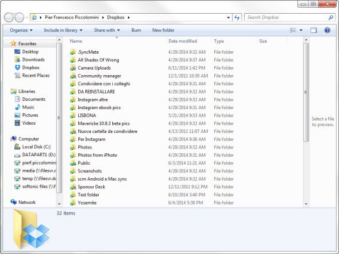Viewport: 339px width, 254px height.
Task: Open the Help question mark icon
Action: click(x=327, y=30)
